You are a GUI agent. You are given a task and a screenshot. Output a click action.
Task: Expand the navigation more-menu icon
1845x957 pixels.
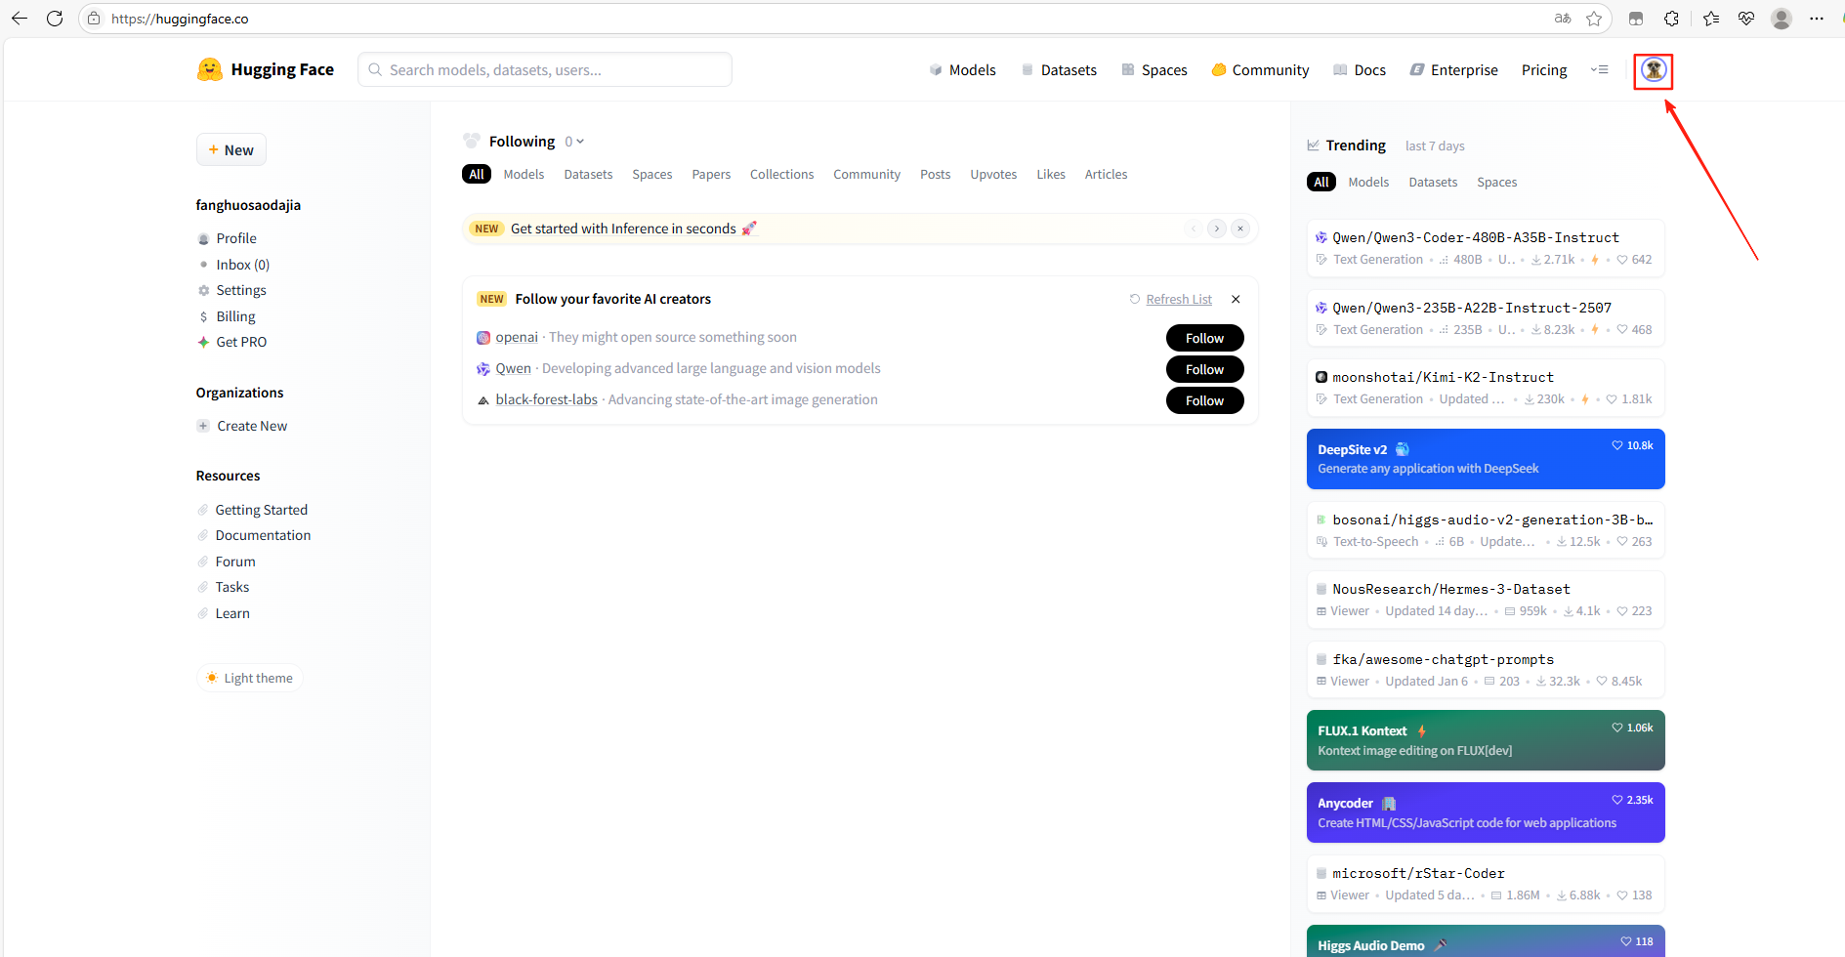coord(1599,69)
